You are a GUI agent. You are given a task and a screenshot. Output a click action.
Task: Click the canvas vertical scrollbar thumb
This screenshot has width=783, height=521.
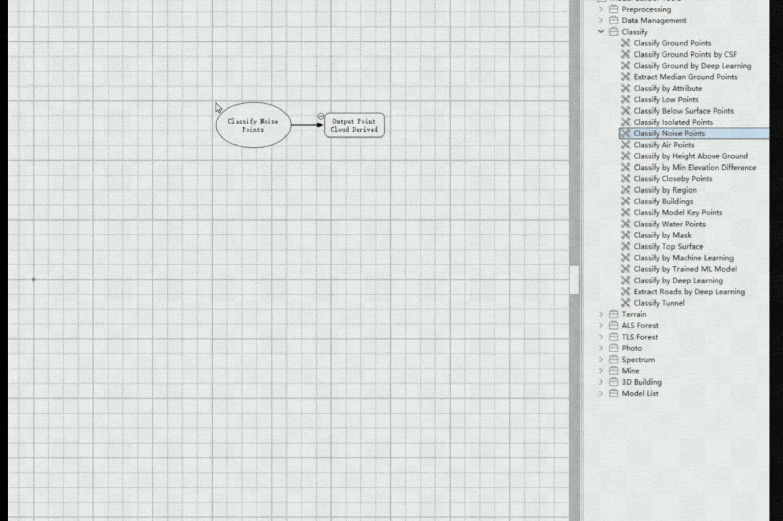pos(574,280)
